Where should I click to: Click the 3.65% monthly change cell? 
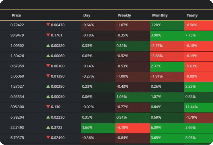coord(167,138)
